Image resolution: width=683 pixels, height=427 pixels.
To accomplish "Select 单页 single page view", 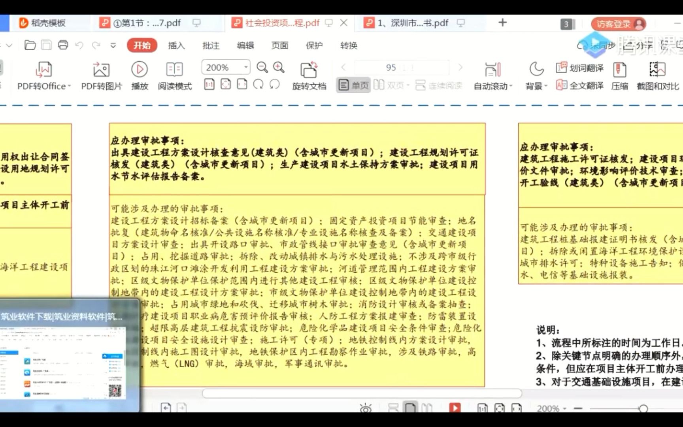I will 353,85.
